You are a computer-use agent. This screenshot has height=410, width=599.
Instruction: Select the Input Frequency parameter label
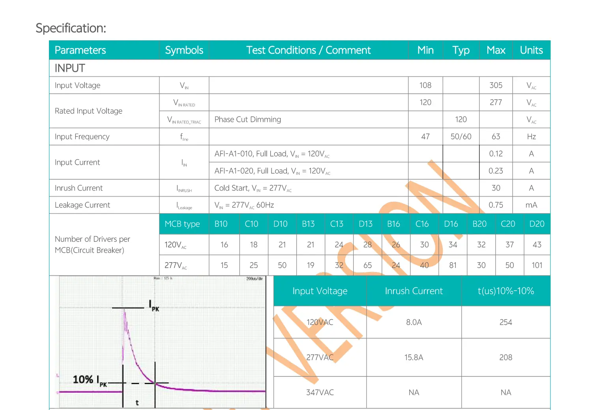click(82, 137)
